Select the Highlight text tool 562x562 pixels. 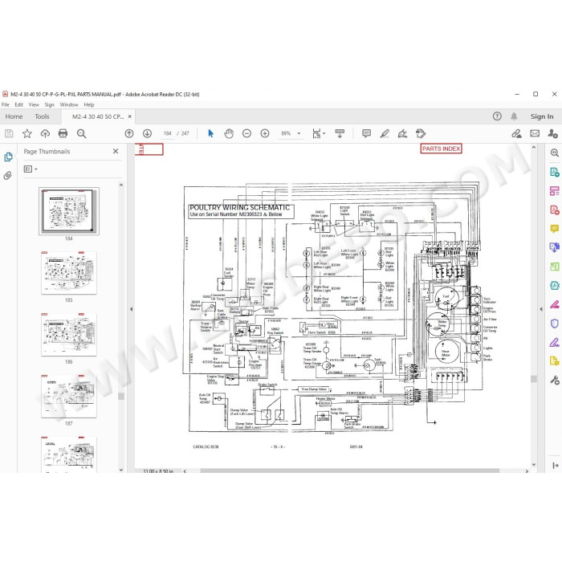tap(385, 134)
